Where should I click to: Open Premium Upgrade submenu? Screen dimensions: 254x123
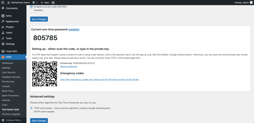[x=11, y=114]
